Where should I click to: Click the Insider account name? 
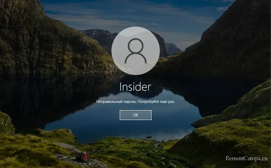click(135, 87)
